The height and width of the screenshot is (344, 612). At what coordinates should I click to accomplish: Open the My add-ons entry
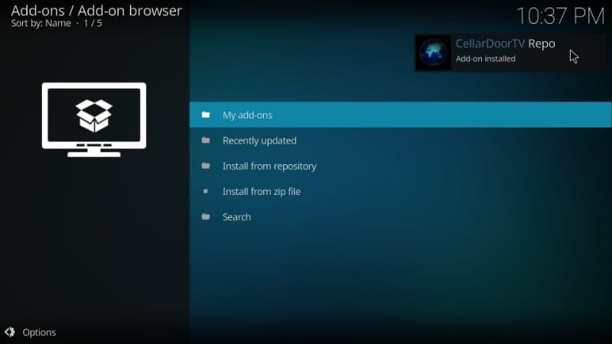point(400,115)
